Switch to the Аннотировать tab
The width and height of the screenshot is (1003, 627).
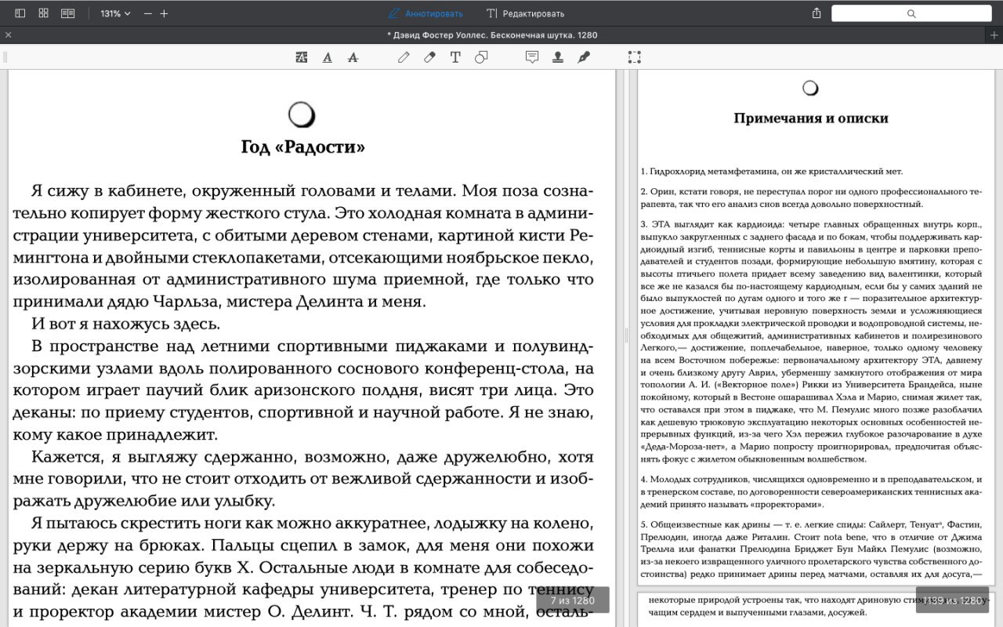click(425, 13)
